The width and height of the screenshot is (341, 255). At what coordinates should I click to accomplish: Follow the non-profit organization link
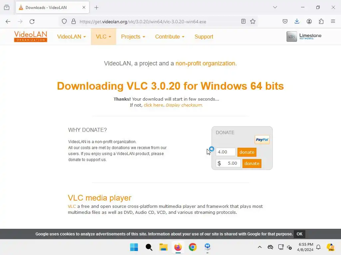[206, 63]
